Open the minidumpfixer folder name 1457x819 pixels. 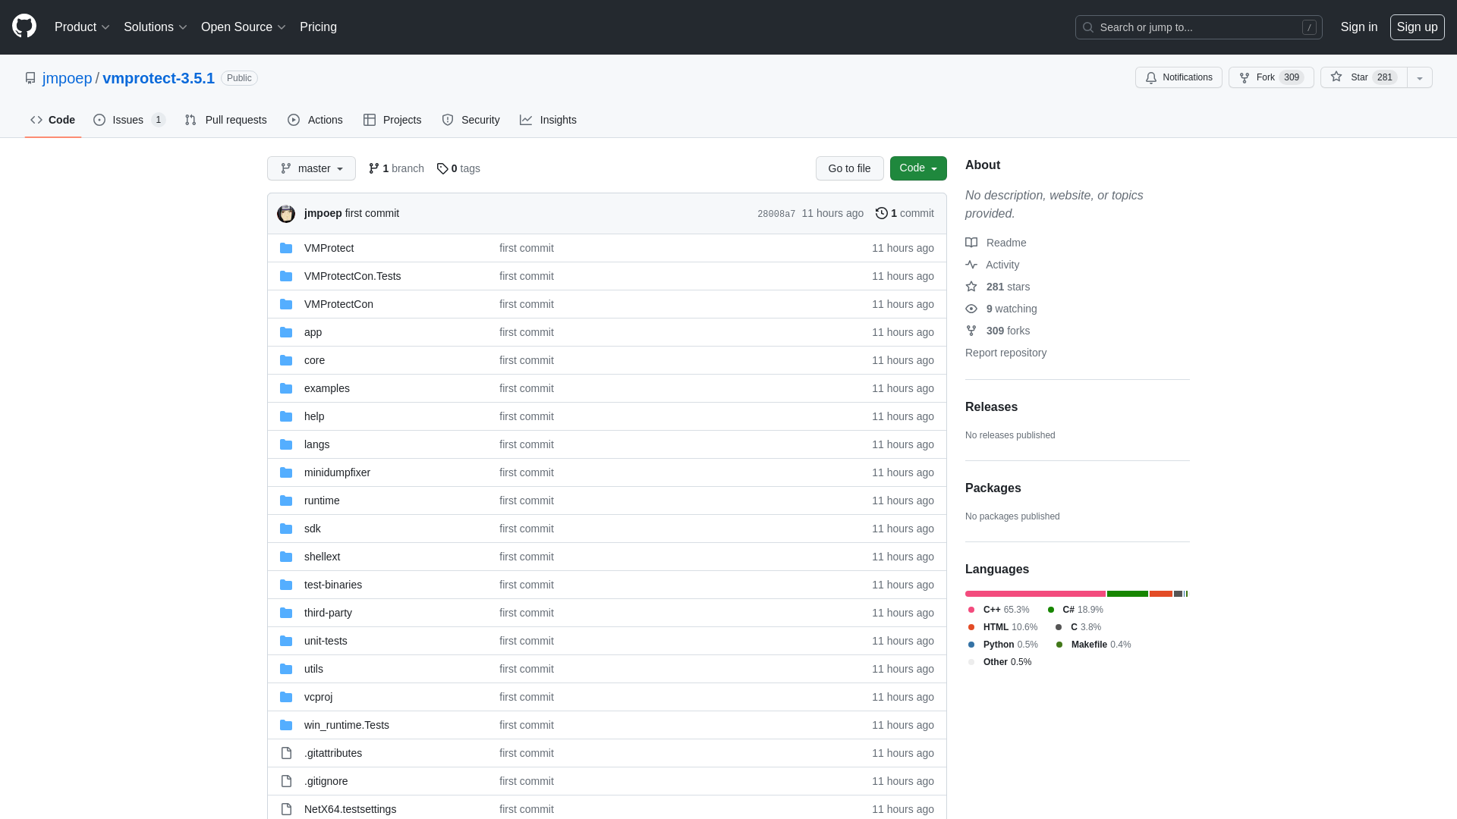[337, 472]
